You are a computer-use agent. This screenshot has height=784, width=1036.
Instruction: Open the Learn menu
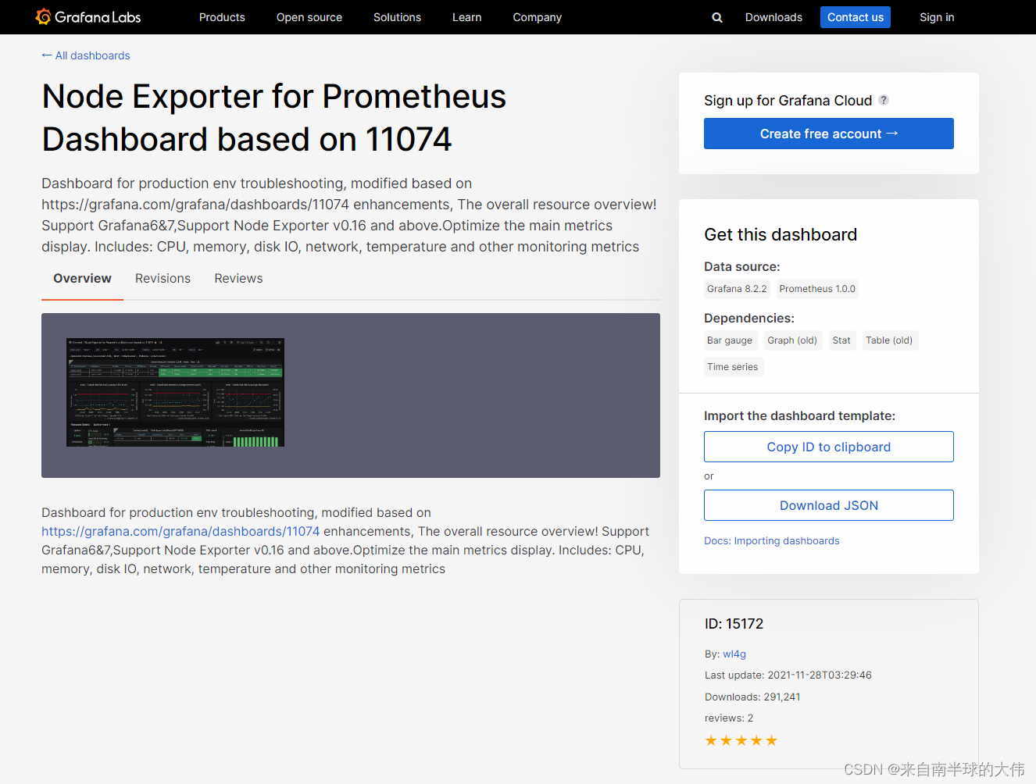point(467,17)
